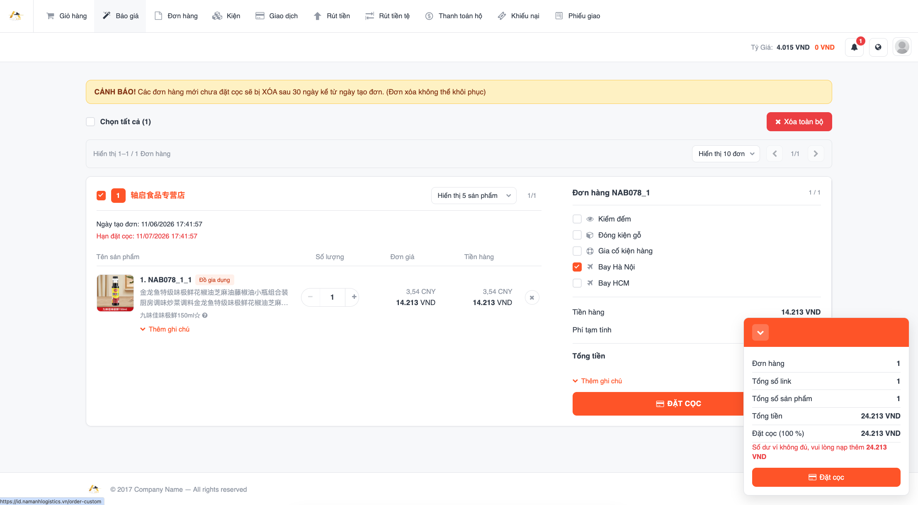Screen dimensions: 918x505
Task: Click the Xóa toàn bộ button
Action: point(799,122)
